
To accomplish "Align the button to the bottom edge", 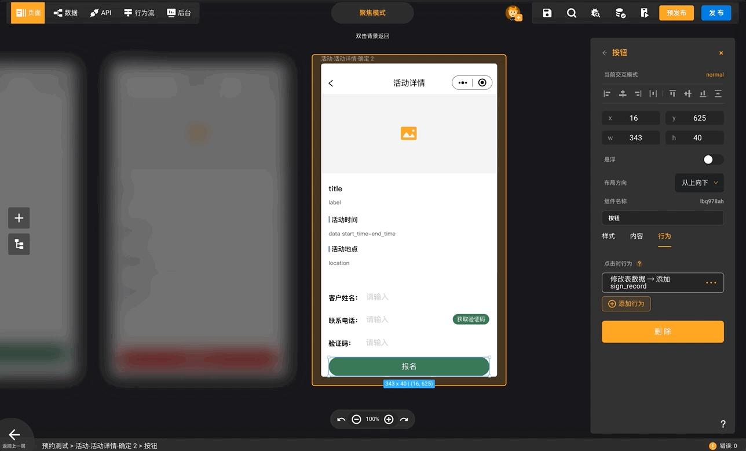I will tap(703, 93).
